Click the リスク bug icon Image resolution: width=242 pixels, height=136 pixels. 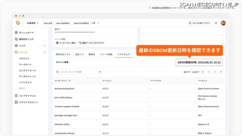16,46
